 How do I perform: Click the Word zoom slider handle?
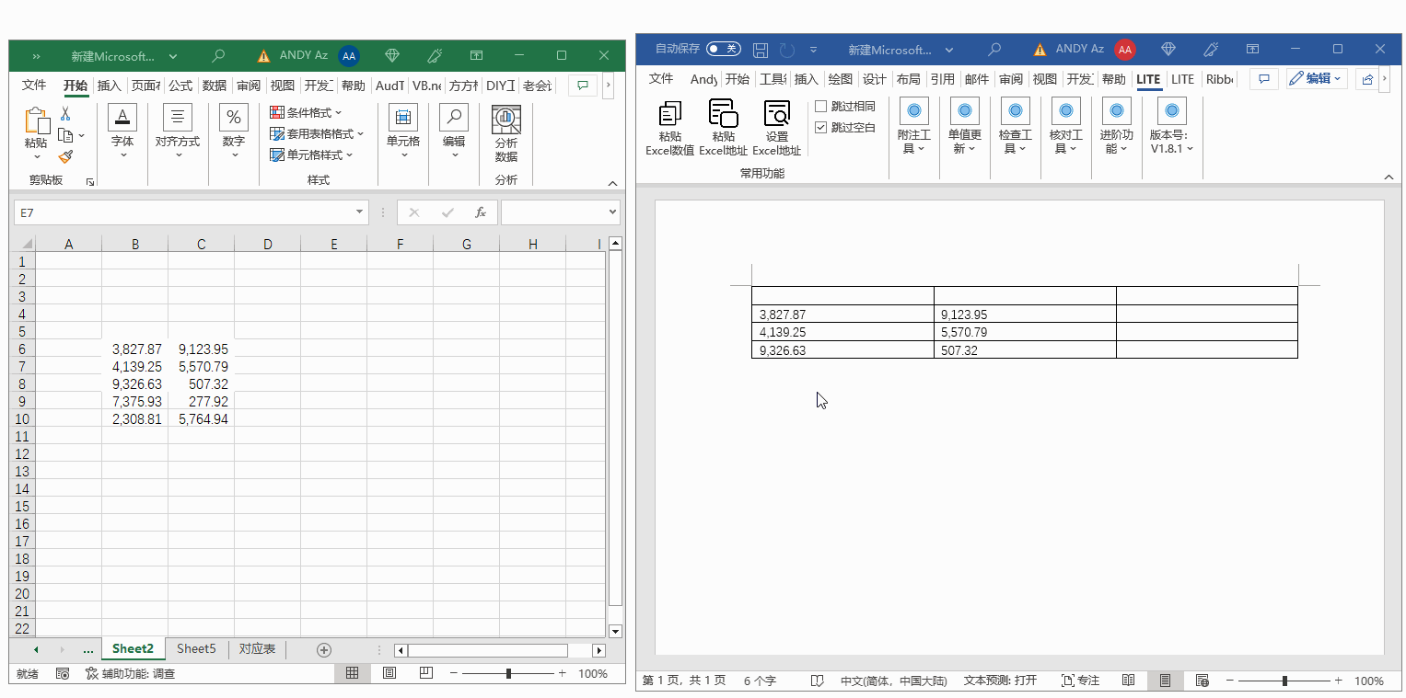coord(1284,681)
